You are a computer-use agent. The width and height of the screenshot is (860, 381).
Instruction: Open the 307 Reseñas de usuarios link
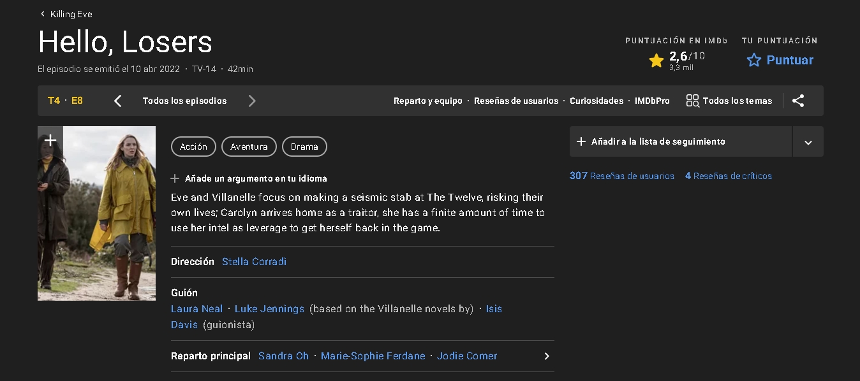click(622, 176)
